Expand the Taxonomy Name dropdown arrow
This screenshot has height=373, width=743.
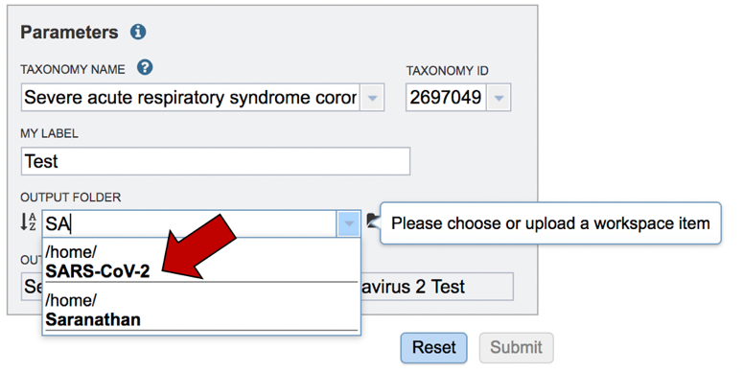pyautogui.click(x=372, y=98)
